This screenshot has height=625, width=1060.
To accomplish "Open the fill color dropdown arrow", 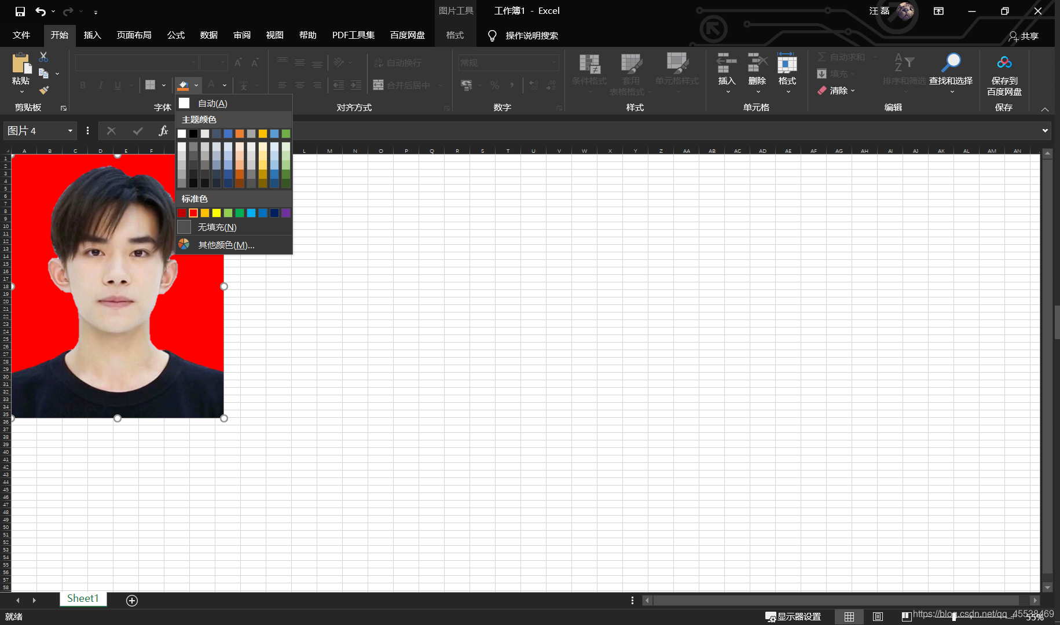I will (196, 86).
